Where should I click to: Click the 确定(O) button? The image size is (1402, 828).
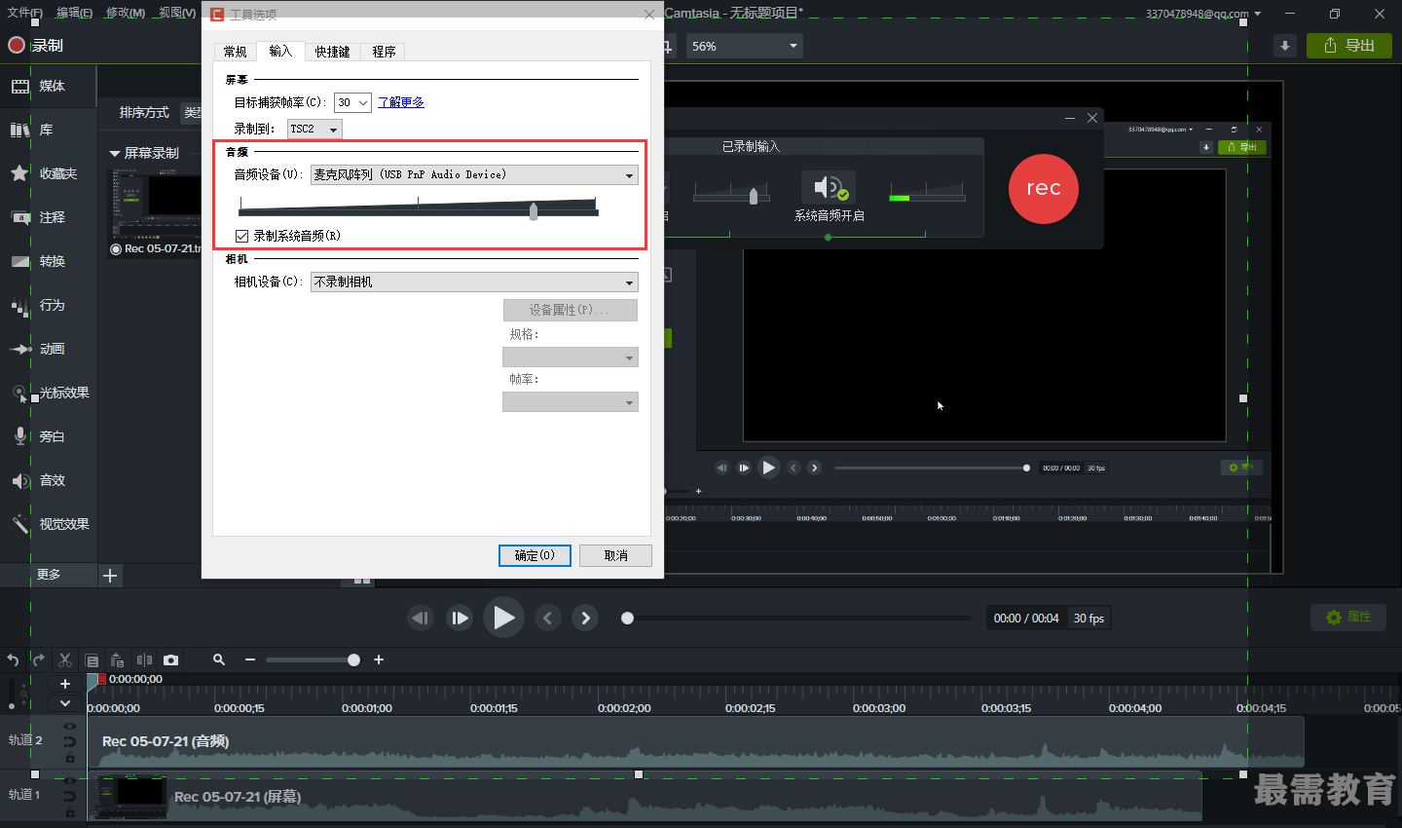pos(535,555)
